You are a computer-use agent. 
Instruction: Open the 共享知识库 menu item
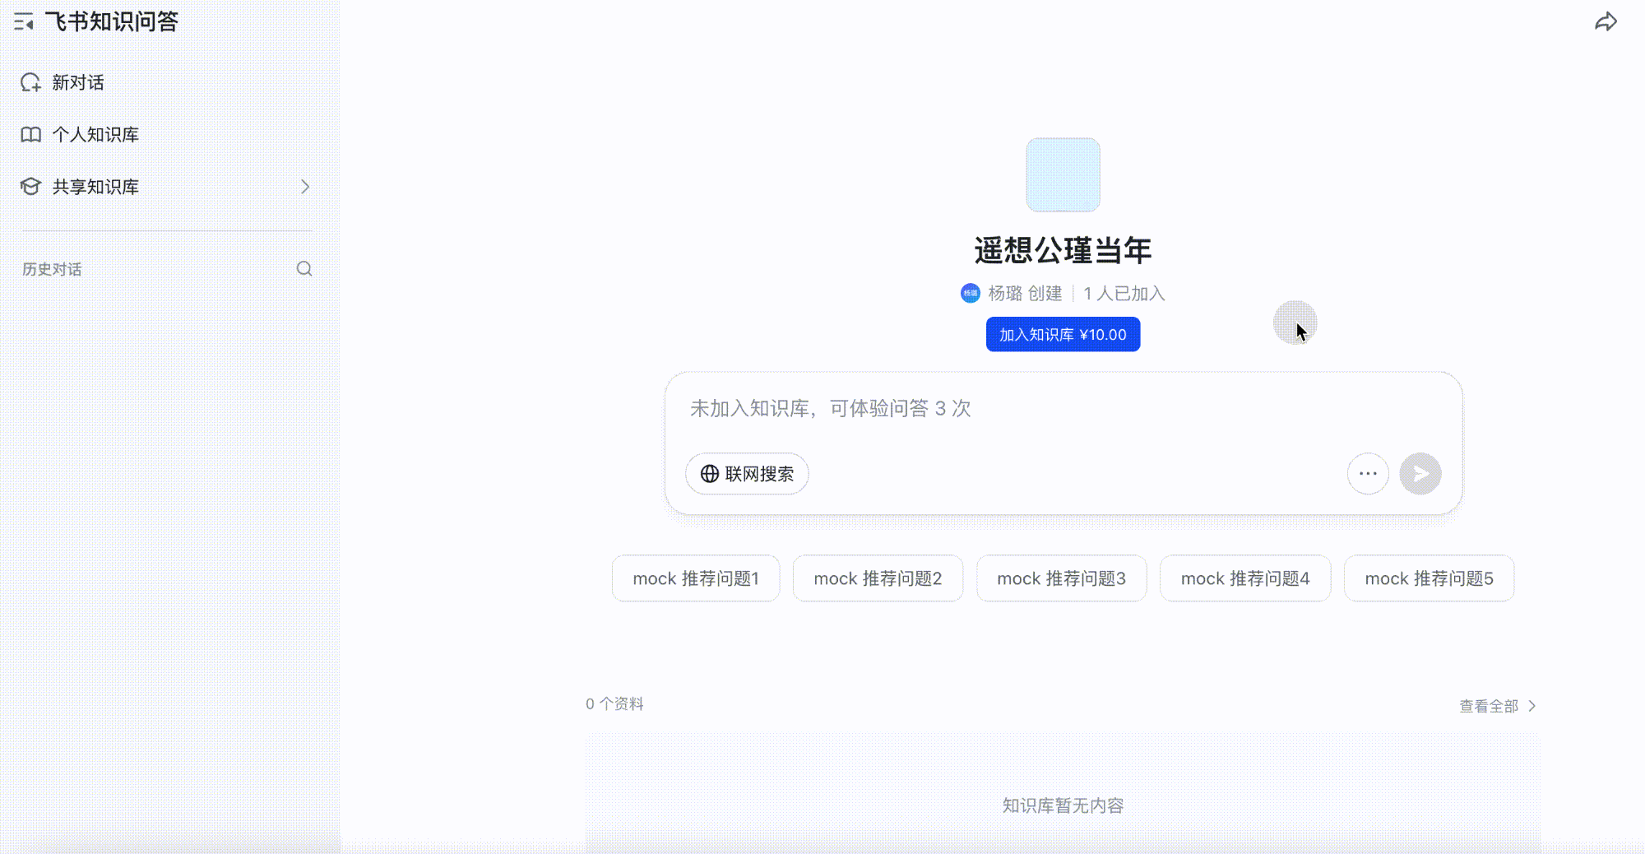(95, 187)
